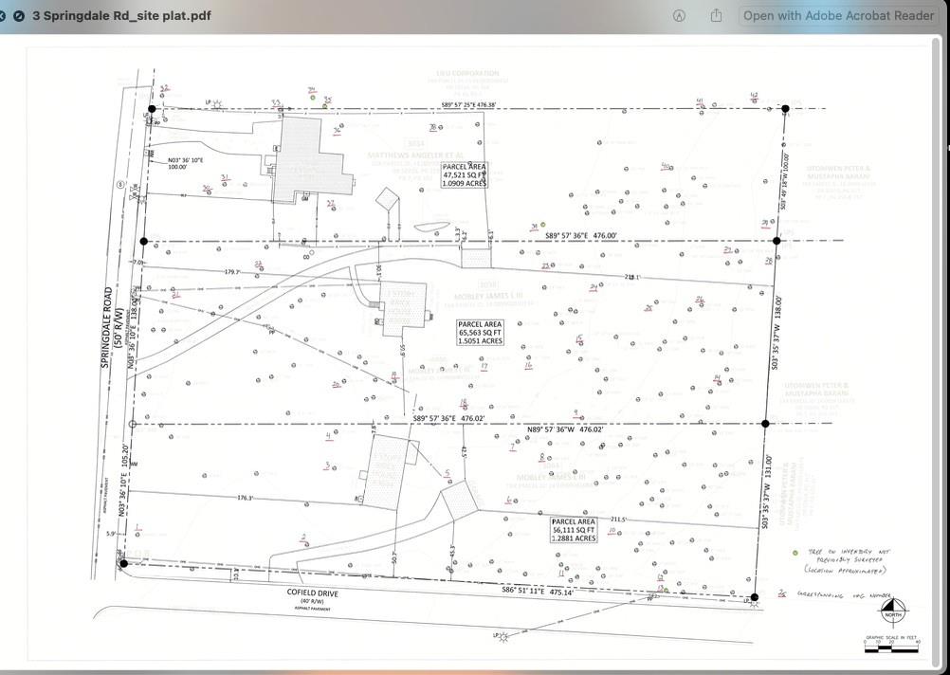Click the Markup pen icon

tap(679, 16)
